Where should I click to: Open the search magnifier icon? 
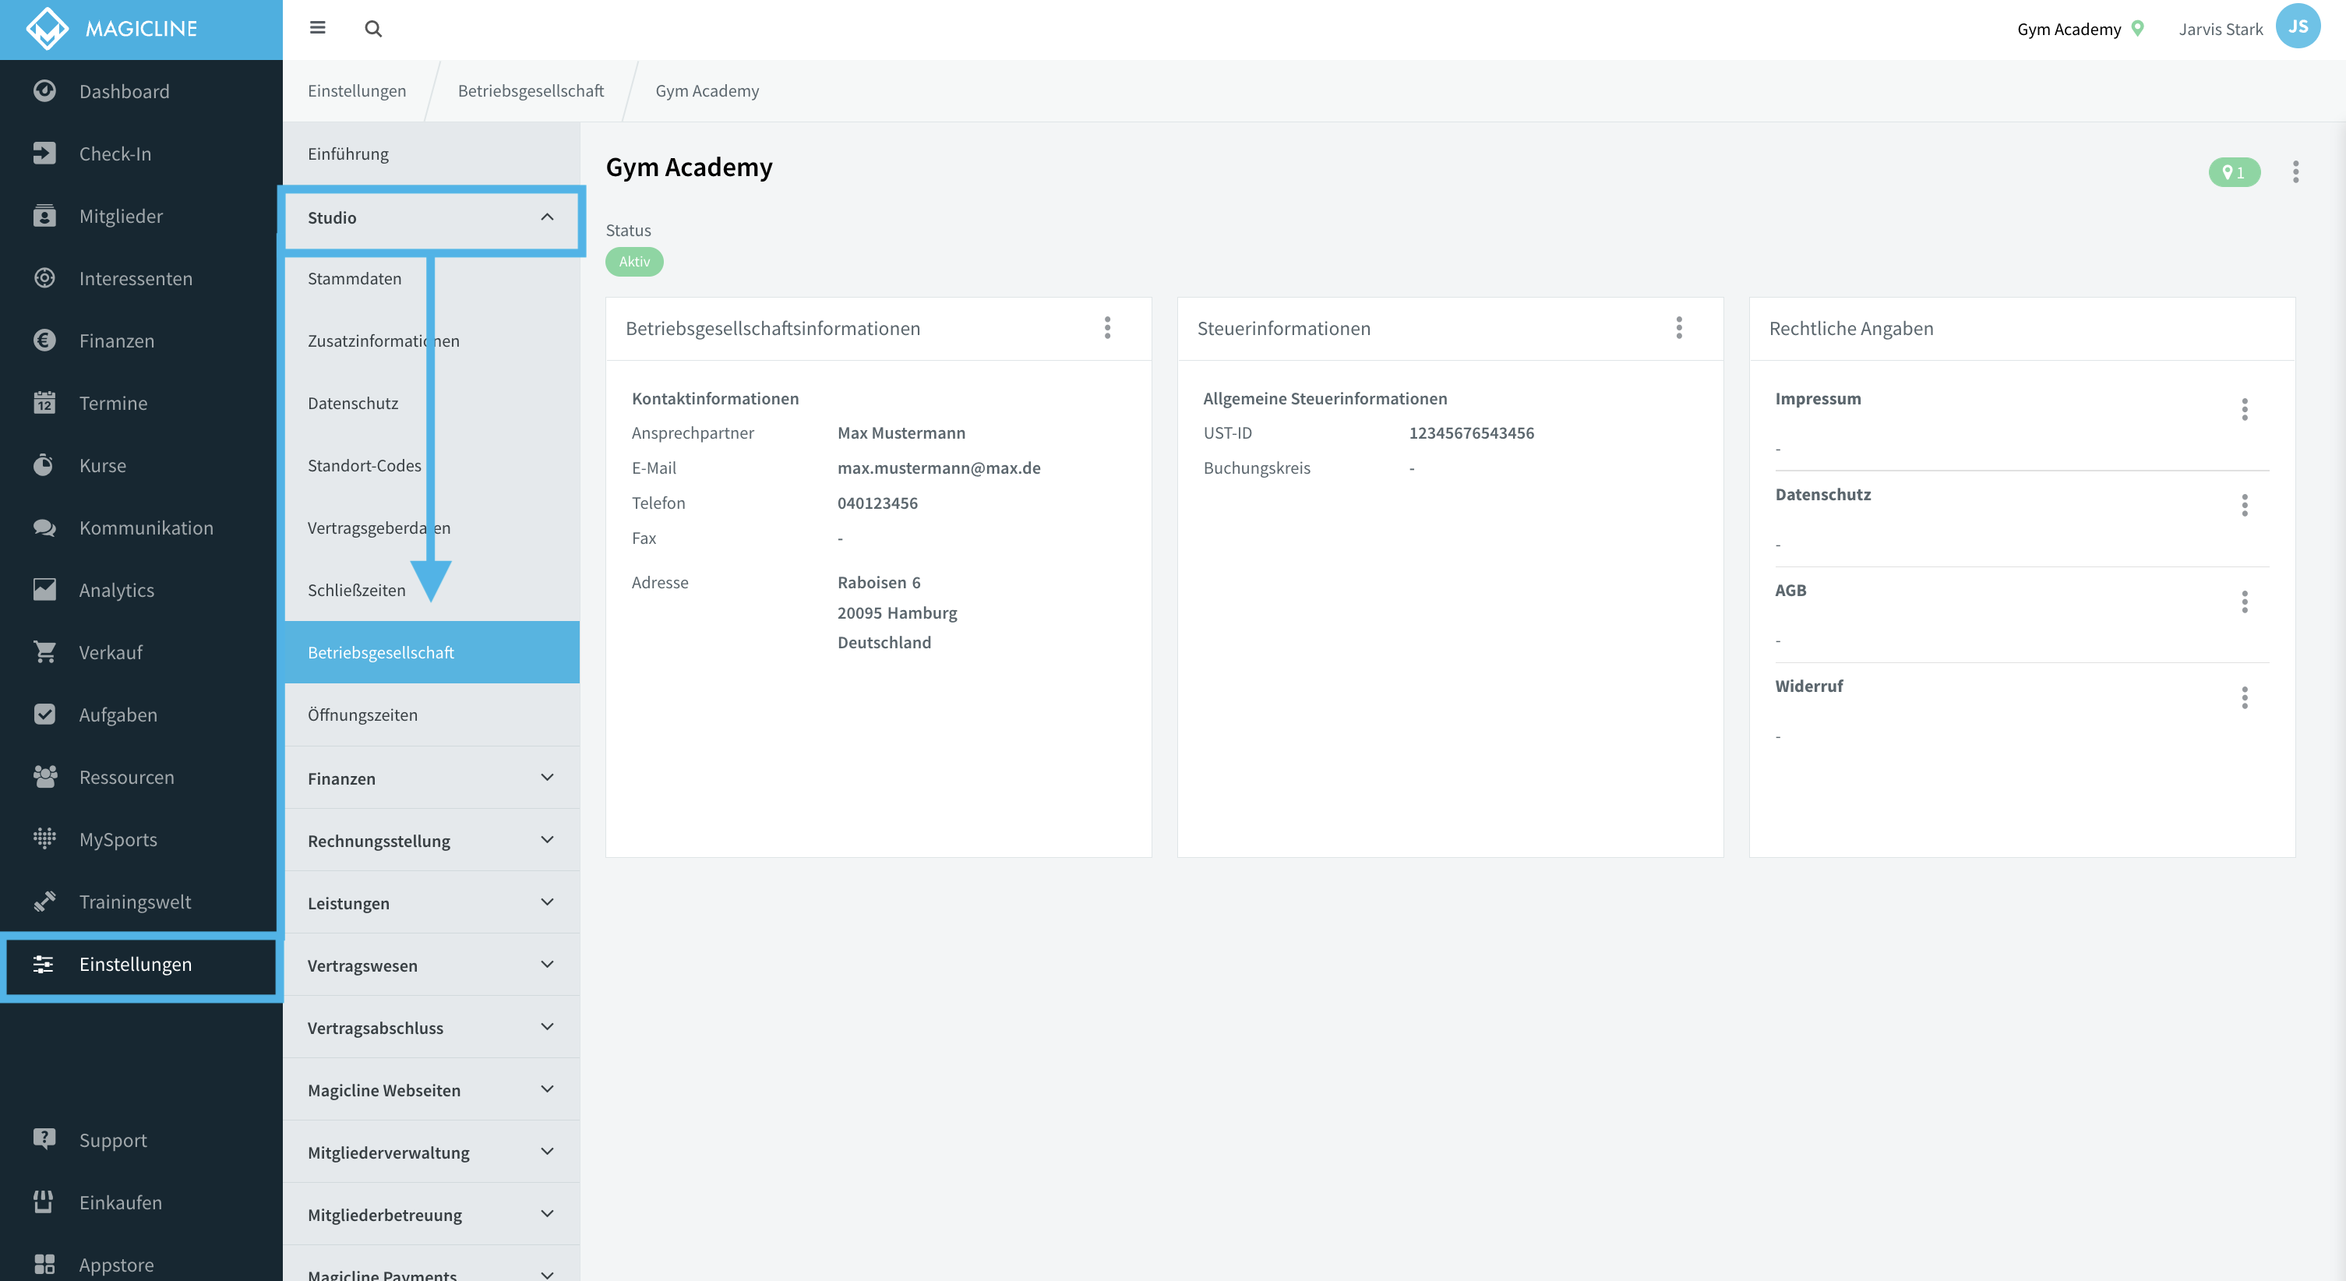373,29
